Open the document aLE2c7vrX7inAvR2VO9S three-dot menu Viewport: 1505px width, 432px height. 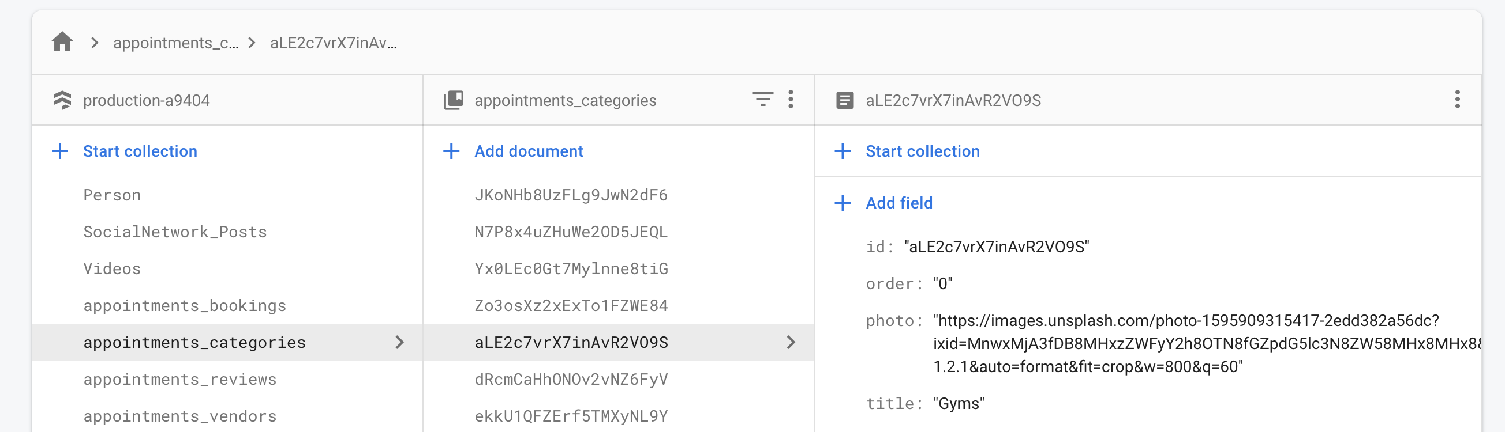(1457, 100)
